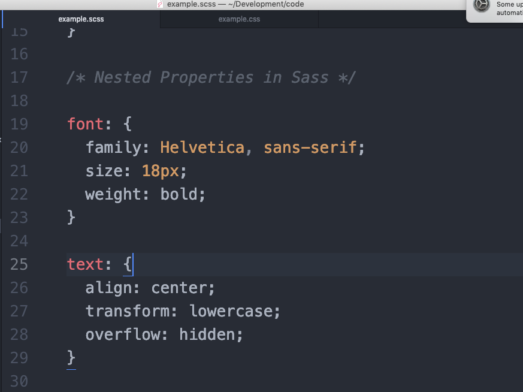Click the software update notification text
The width and height of the screenshot is (523, 392).
coord(509,8)
